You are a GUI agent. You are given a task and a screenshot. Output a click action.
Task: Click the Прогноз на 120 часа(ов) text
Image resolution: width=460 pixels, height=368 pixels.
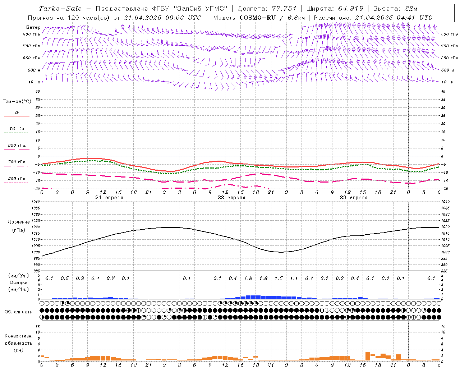pos(69,18)
